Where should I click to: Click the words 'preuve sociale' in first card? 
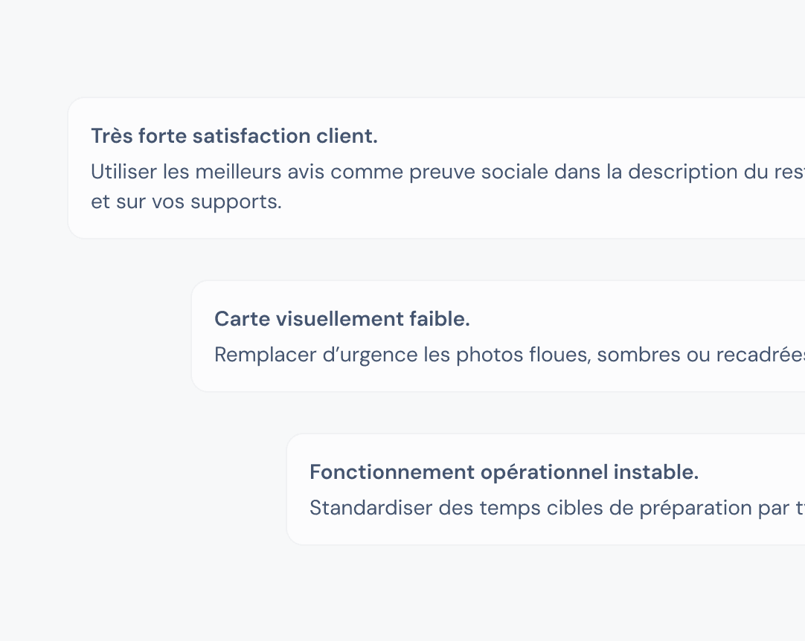point(478,172)
